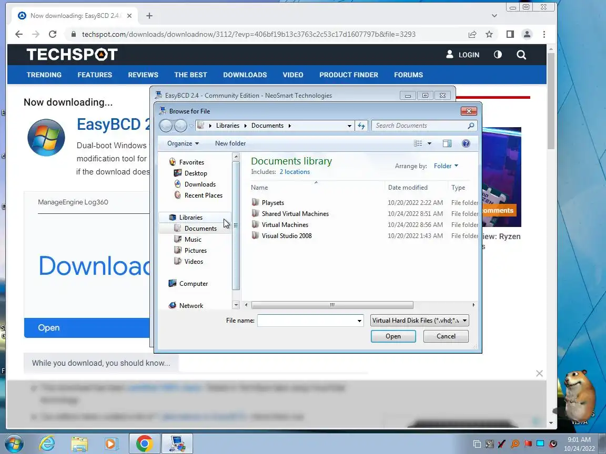Viewport: 606px width, 454px height.
Task: Refresh the Documents location in address bar
Action: 361,126
